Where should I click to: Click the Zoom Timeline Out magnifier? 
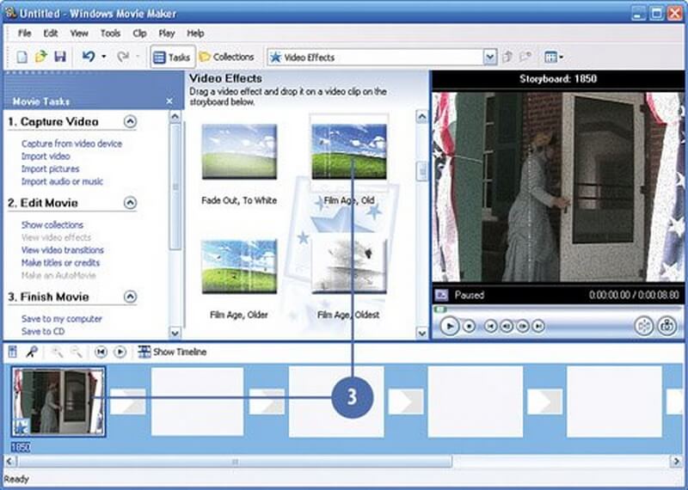[76, 352]
